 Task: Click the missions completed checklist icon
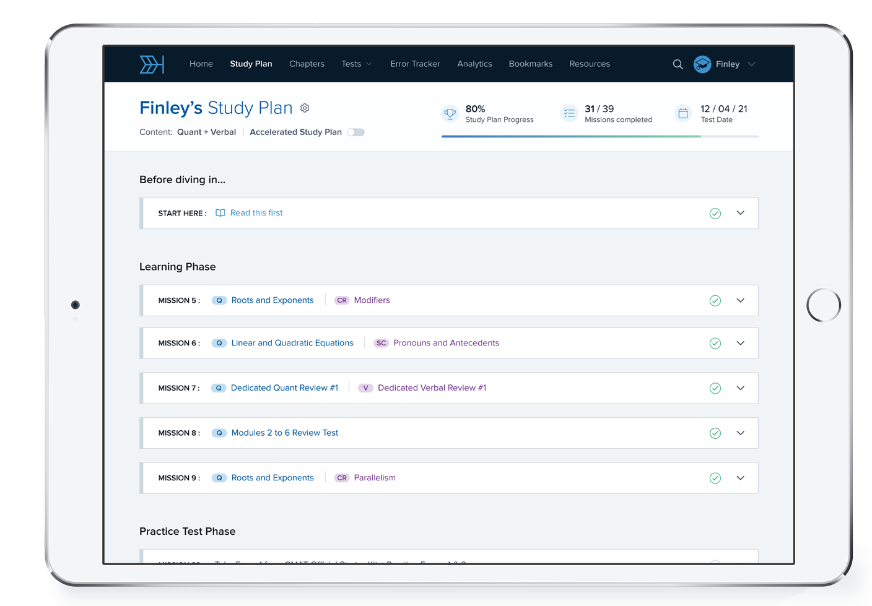569,114
